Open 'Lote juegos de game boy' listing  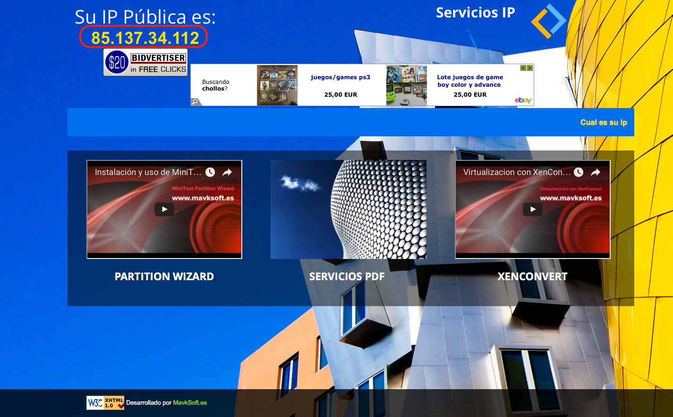point(469,81)
